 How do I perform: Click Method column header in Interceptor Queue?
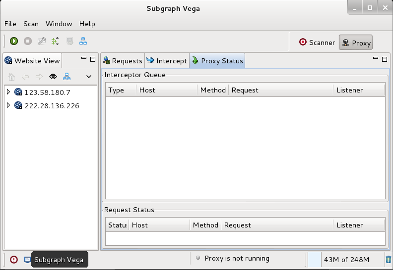click(x=213, y=90)
